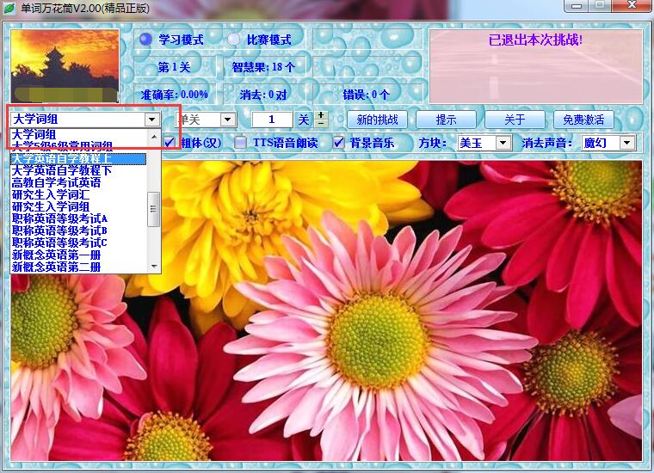This screenshot has height=473, width=654.
Task: Click the list scrollbar down arrow
Action: point(154,266)
